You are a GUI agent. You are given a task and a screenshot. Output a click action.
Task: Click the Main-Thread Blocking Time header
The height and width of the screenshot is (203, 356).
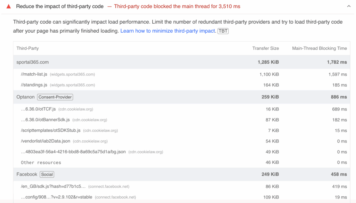[319, 48]
